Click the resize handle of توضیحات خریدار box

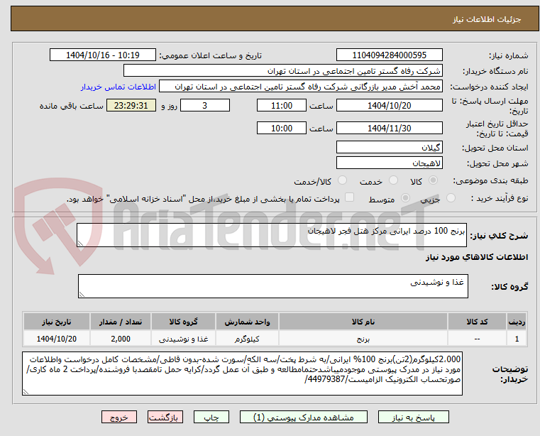click(x=26, y=391)
